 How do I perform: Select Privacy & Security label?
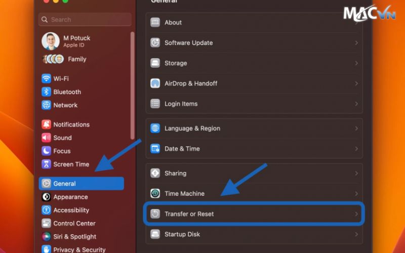click(79, 249)
